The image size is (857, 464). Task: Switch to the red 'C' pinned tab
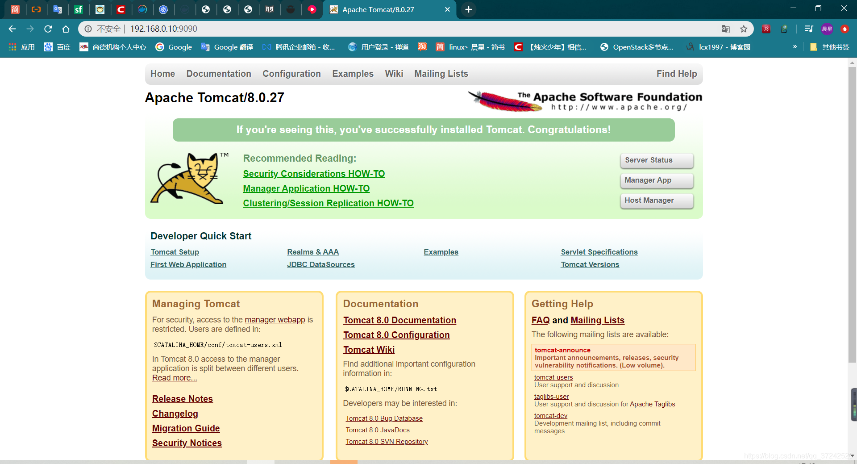[x=121, y=9]
